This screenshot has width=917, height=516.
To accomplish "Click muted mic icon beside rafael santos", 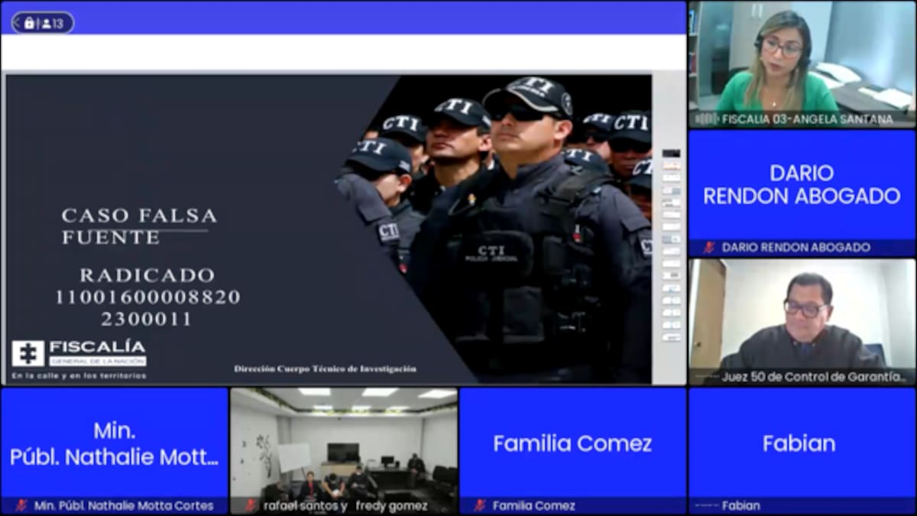I will click(251, 505).
